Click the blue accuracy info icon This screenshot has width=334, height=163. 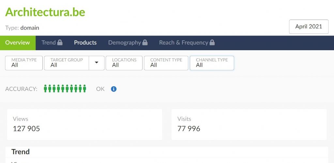tap(114, 89)
